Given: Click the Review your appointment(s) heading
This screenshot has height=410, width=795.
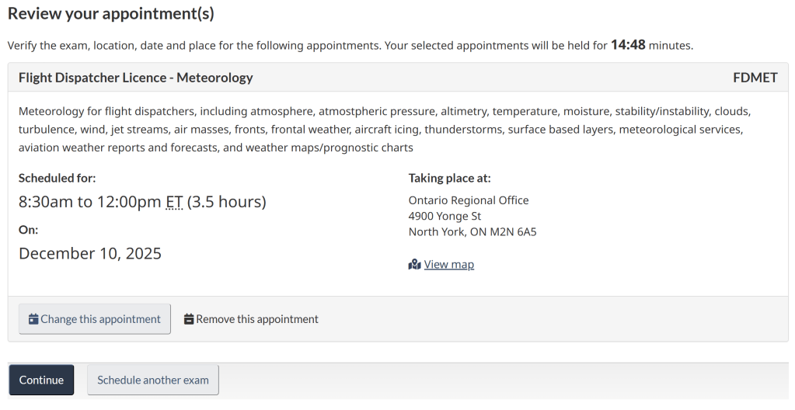Looking at the screenshot, I should pos(111,13).
